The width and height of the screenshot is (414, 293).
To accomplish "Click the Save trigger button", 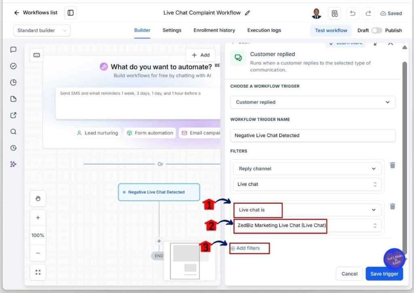I will [384, 274].
